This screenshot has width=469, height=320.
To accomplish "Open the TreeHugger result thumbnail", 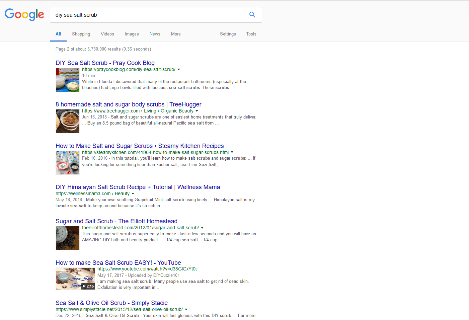I will 68,122.
